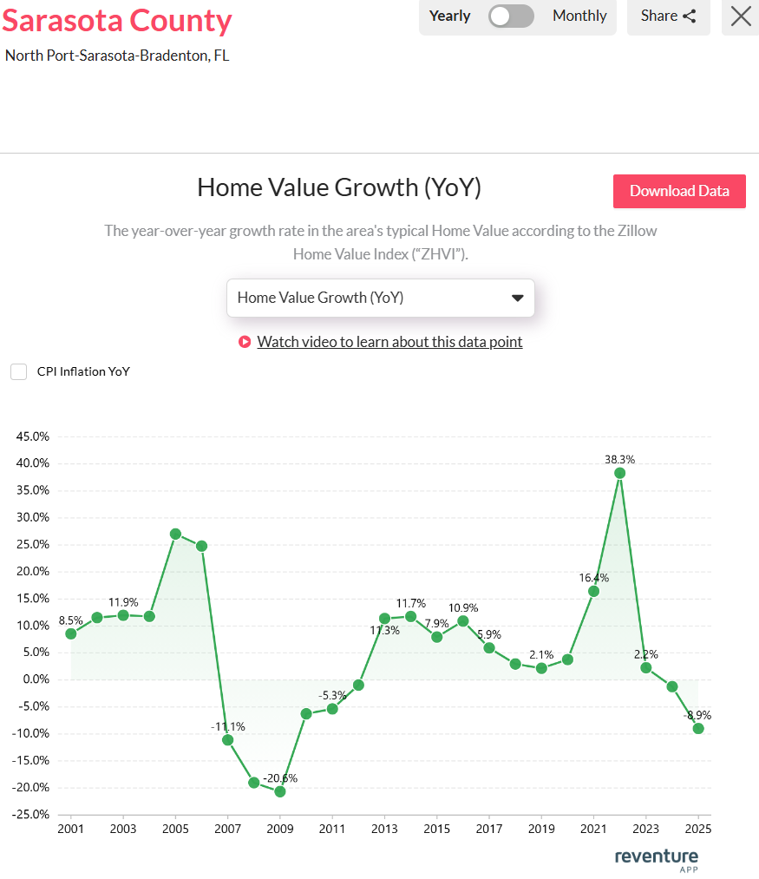Screen dimensions: 759x879
Task: Click the X icon to close the Sarasota County panel
Action: [739, 16]
